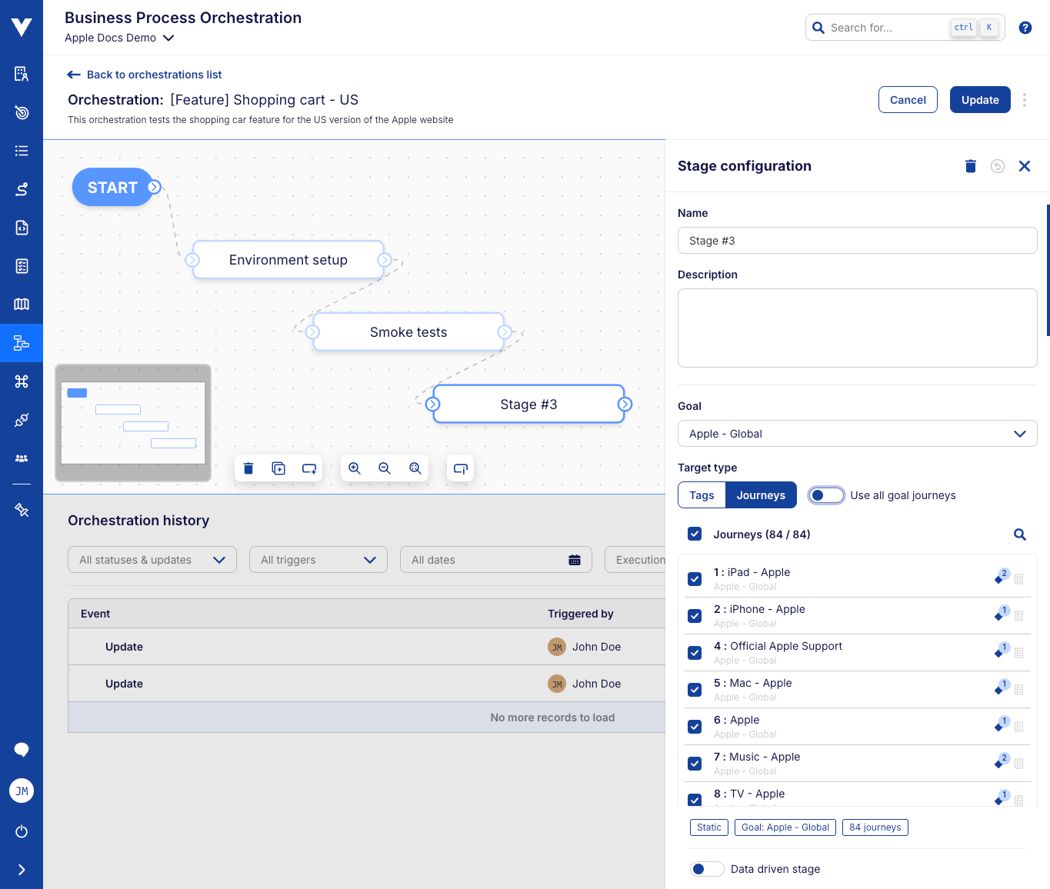
Task: Uncheck the Music - Apple journey
Action: [x=695, y=764]
